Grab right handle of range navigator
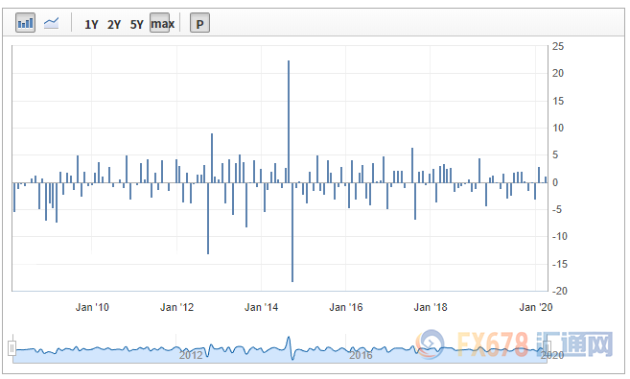630x379 pixels. tap(547, 348)
